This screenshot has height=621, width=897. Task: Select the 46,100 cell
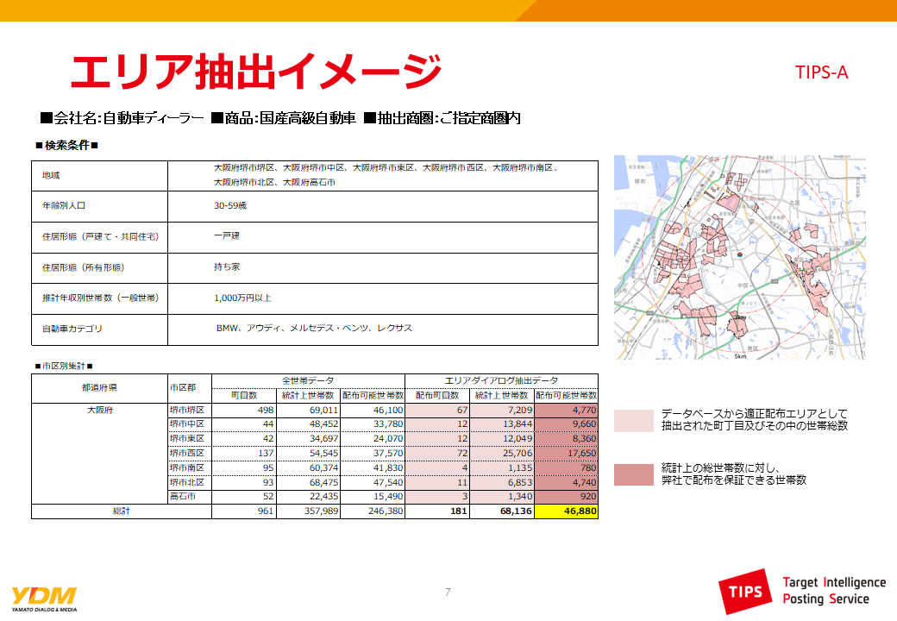pyautogui.click(x=373, y=410)
